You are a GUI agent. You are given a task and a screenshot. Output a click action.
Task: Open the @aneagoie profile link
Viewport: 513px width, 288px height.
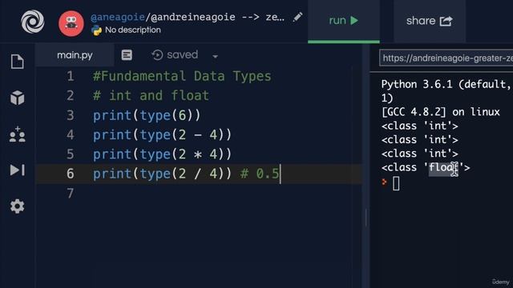click(118, 17)
